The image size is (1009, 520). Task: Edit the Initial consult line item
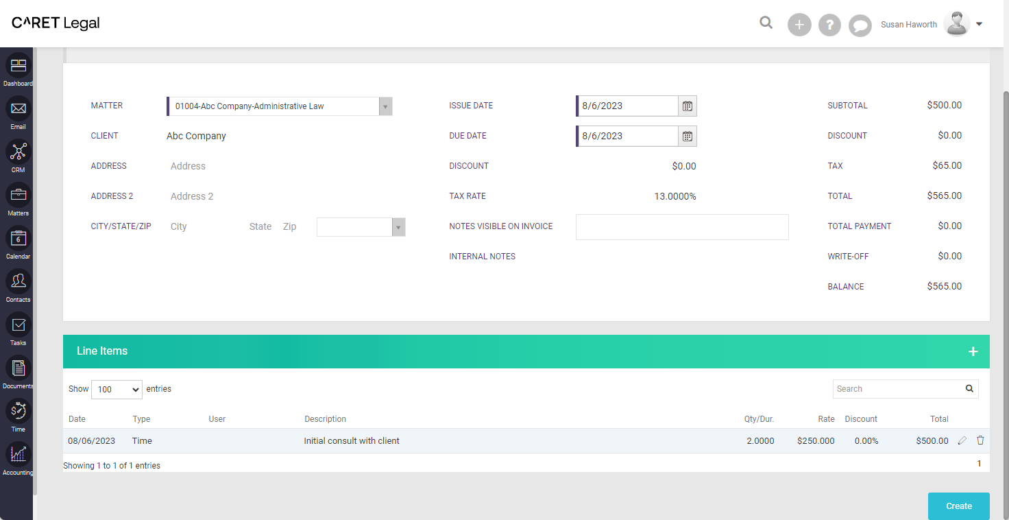(962, 440)
